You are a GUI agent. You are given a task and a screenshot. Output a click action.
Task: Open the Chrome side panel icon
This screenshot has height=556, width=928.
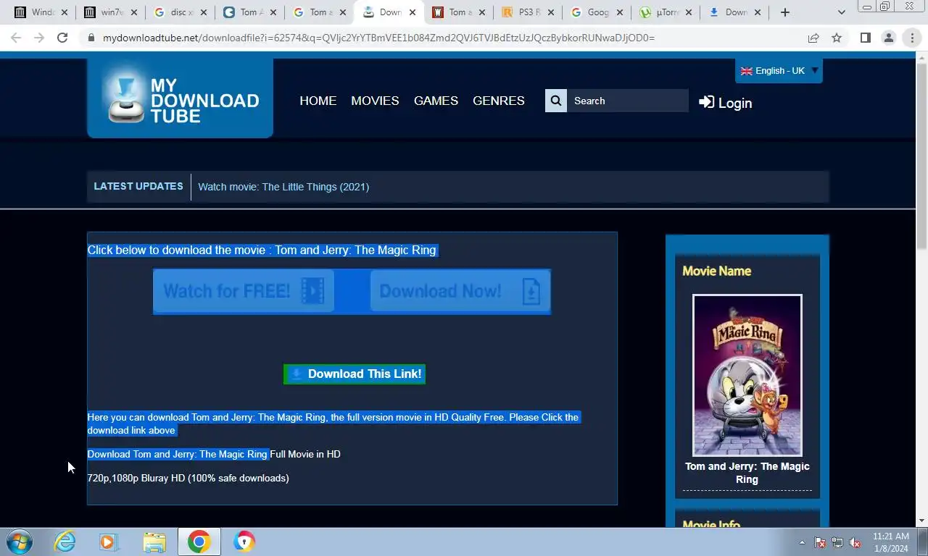[x=865, y=38]
